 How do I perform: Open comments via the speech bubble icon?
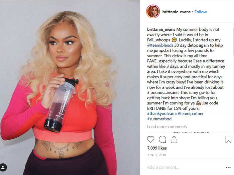pos(162,140)
